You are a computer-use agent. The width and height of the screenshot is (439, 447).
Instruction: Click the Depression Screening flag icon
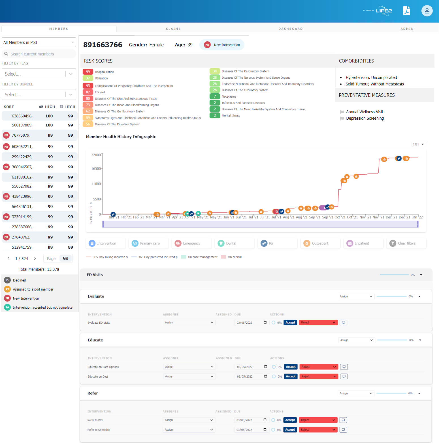click(342, 118)
